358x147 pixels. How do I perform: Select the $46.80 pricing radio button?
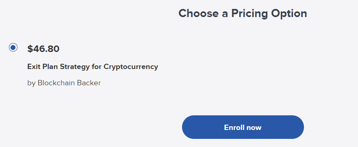tap(13, 47)
